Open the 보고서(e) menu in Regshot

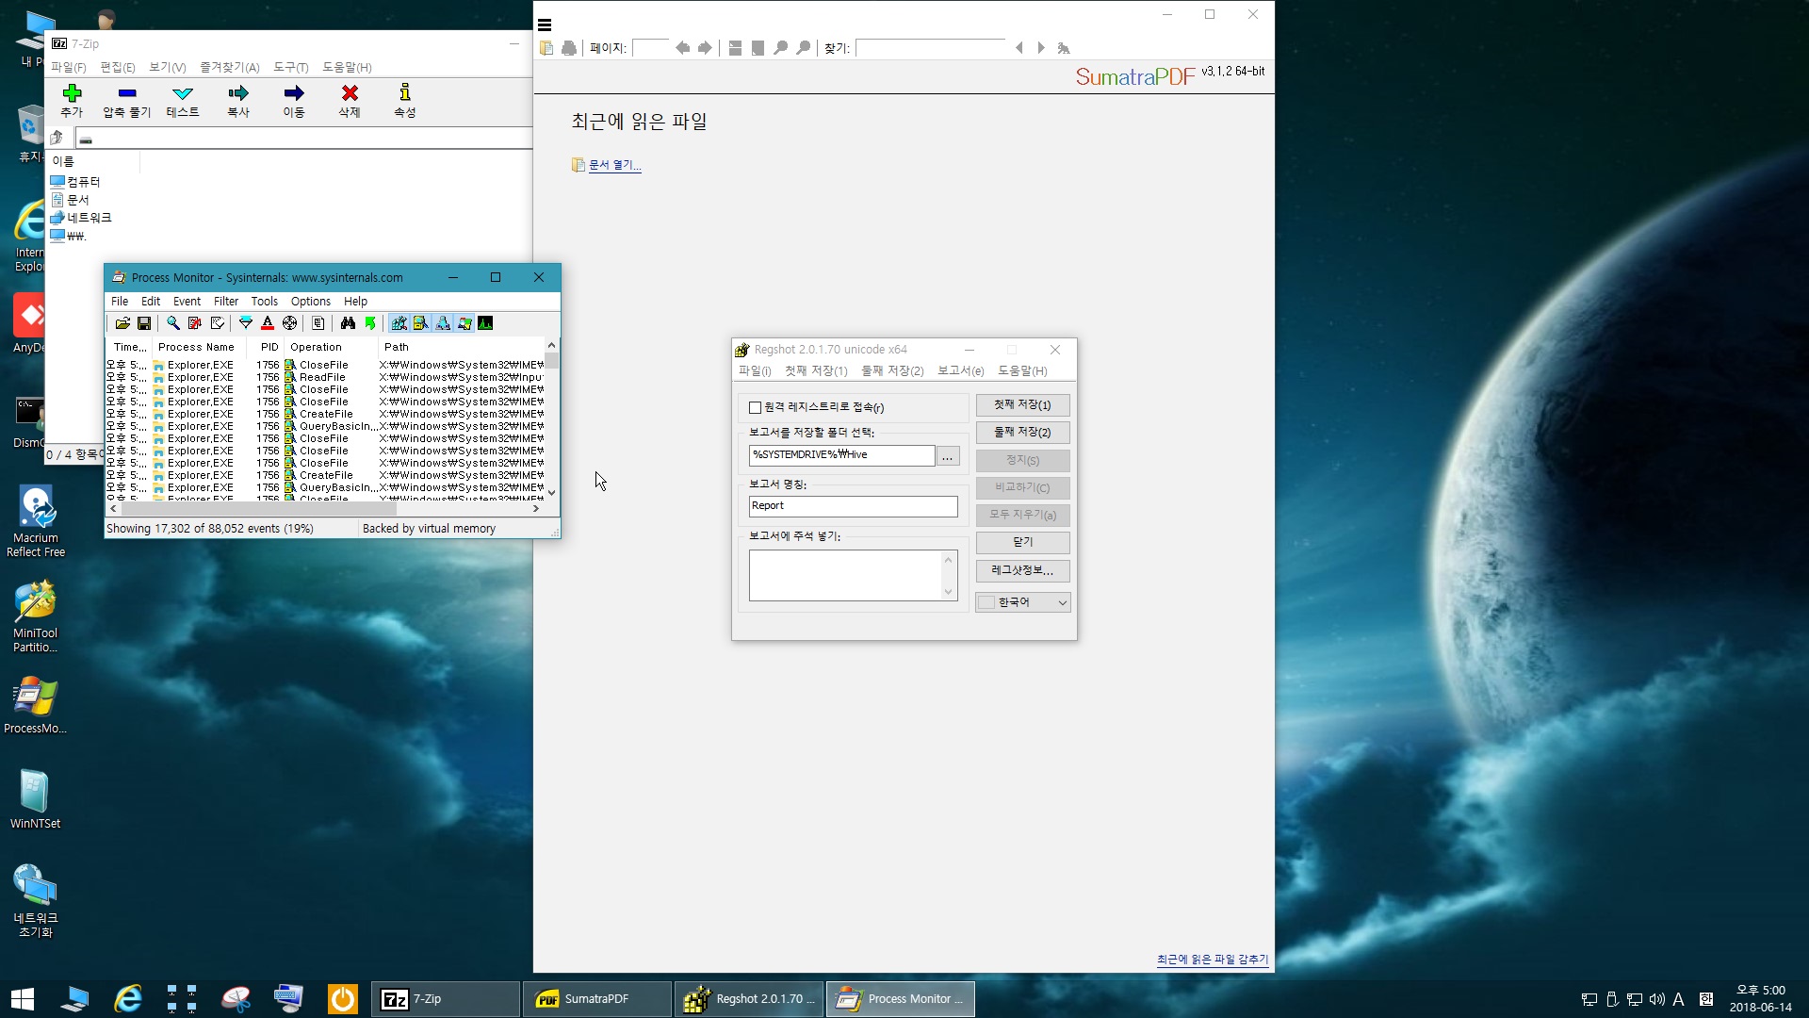pyautogui.click(x=960, y=371)
